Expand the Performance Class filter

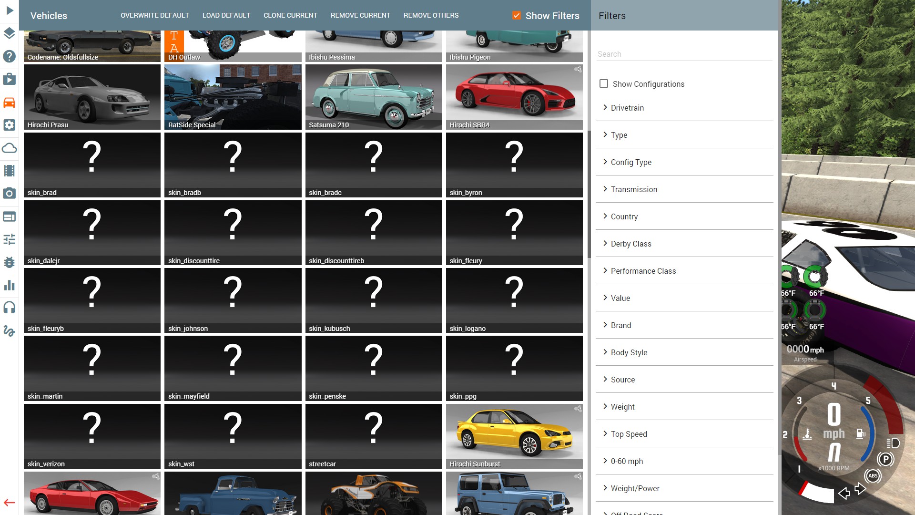click(x=684, y=271)
